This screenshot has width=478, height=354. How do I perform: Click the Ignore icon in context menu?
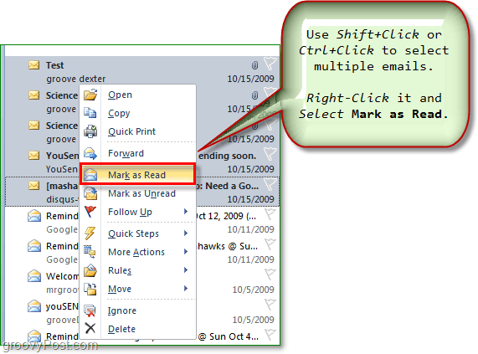90,310
